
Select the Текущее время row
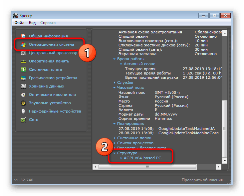pos(173,69)
